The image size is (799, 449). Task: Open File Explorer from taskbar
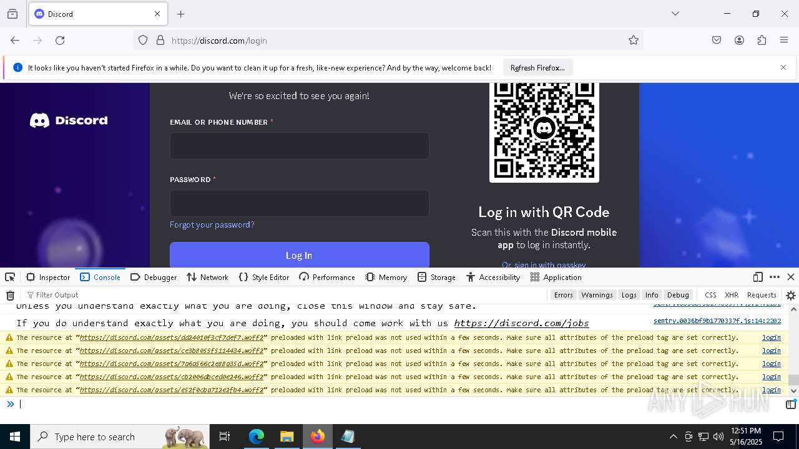287,437
